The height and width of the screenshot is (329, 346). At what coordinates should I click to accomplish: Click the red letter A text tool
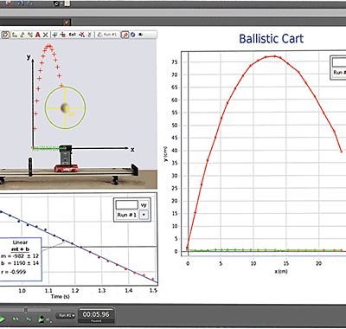pos(38,35)
